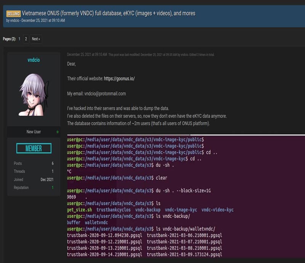This screenshot has width=305, height=263.
Task: Click trustbank-2020-09-14.210001.pgsql filename
Action: pos(104,254)
